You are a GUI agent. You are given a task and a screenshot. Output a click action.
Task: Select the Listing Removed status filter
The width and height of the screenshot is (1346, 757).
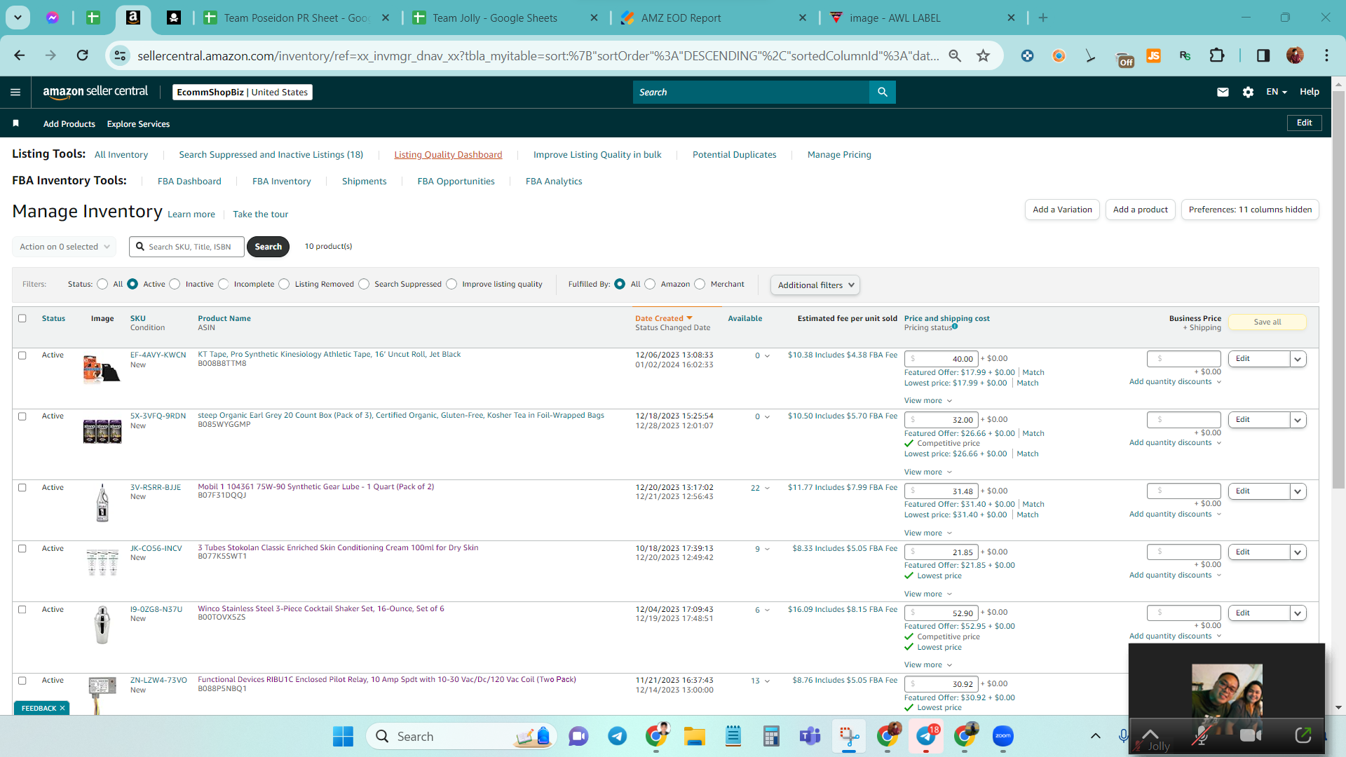pyautogui.click(x=284, y=284)
